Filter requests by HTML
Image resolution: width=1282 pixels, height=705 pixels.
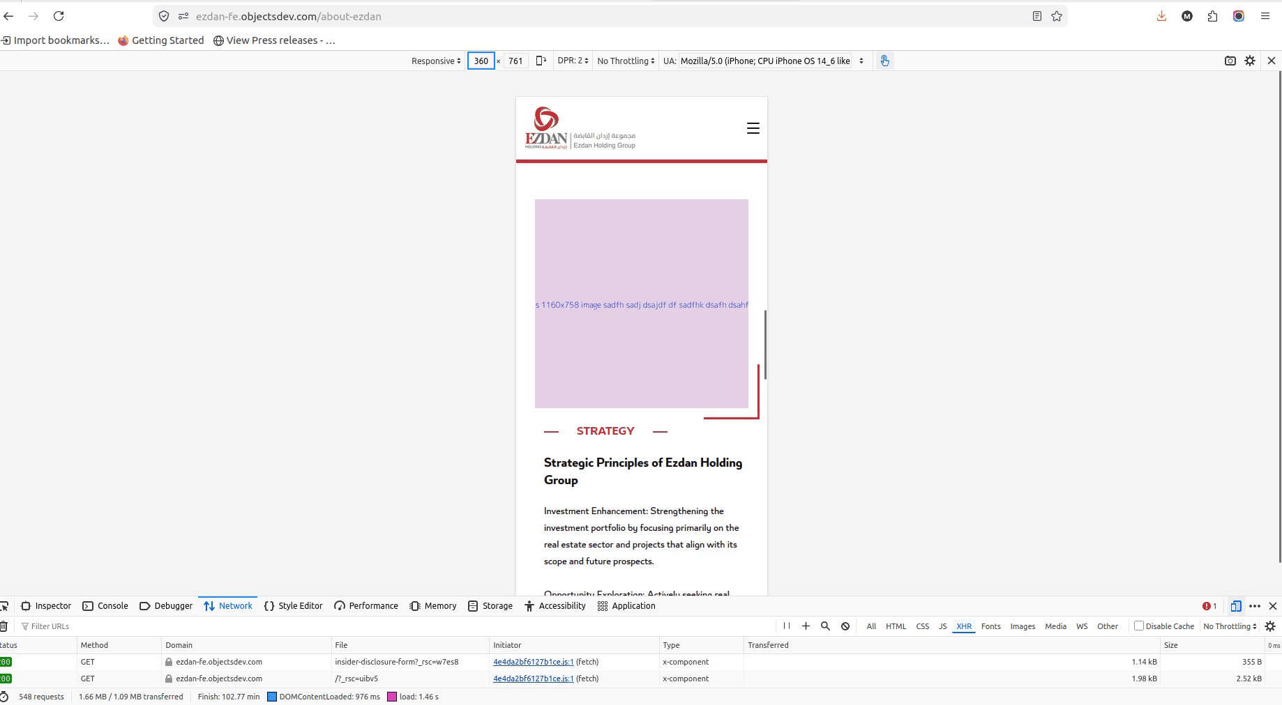pos(896,626)
